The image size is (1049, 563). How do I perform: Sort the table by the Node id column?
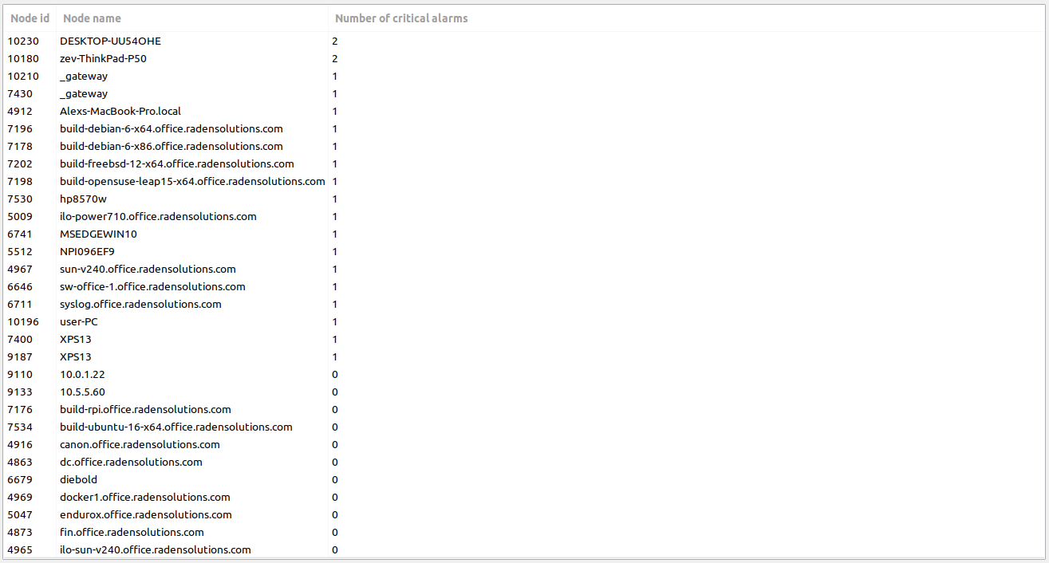pyautogui.click(x=30, y=18)
